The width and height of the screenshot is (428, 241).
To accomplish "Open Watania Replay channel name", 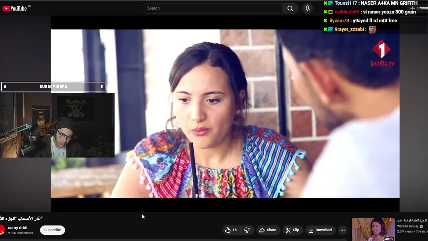I will pyautogui.click(x=408, y=226).
